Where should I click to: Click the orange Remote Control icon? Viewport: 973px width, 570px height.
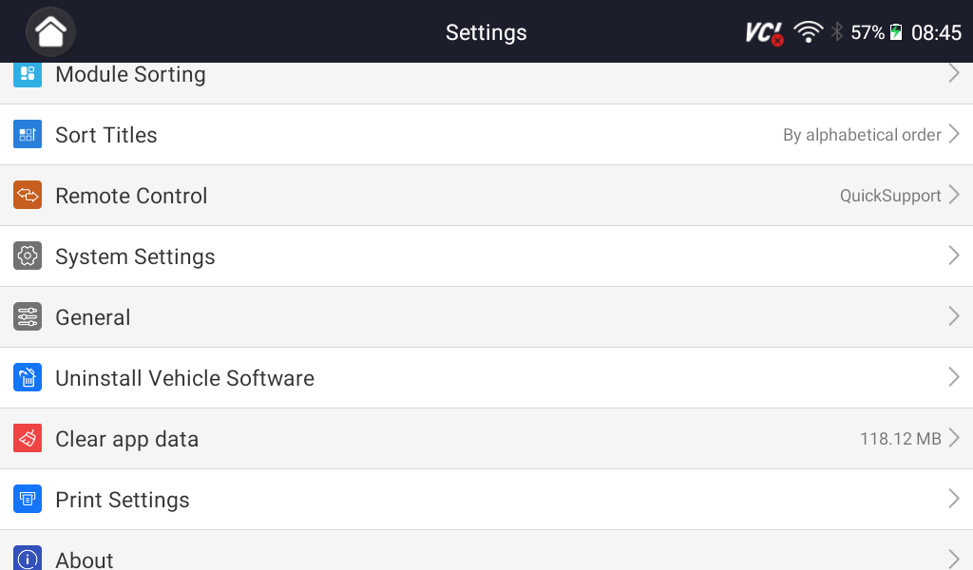coord(28,196)
